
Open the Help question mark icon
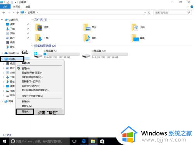point(192,7)
